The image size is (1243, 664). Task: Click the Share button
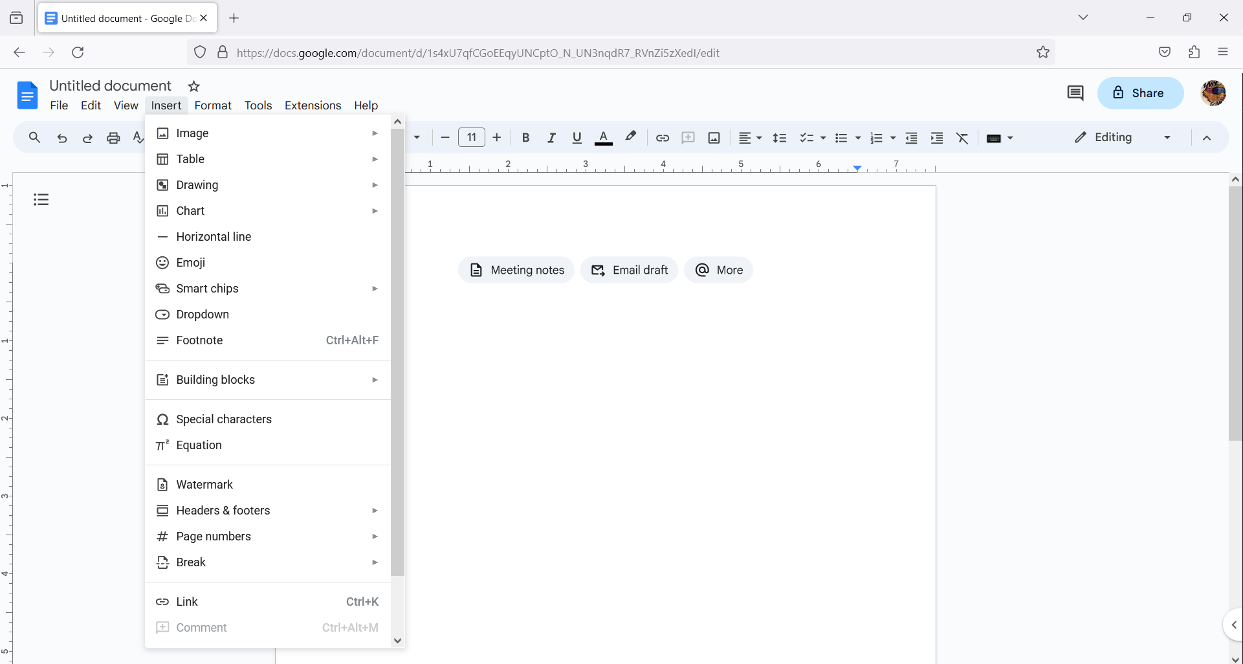point(1140,93)
